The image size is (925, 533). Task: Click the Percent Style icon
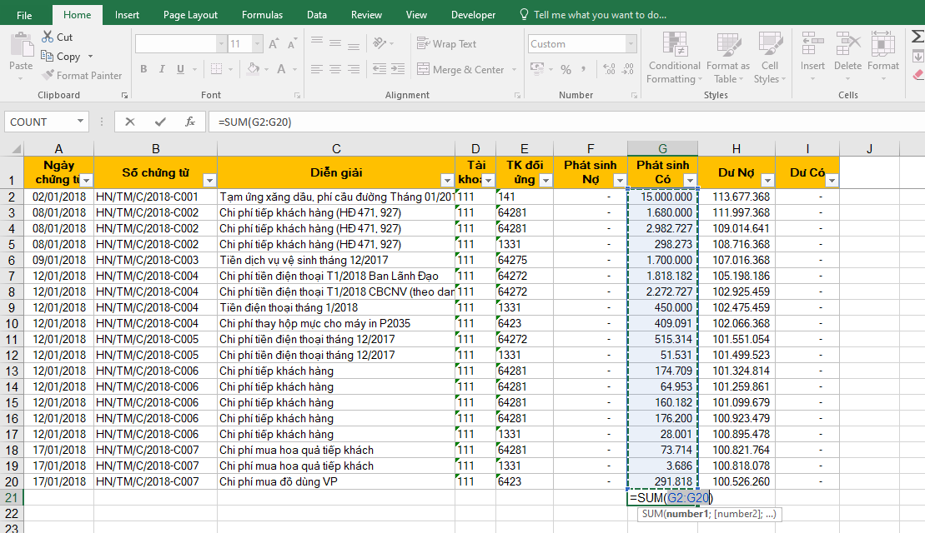pos(566,70)
